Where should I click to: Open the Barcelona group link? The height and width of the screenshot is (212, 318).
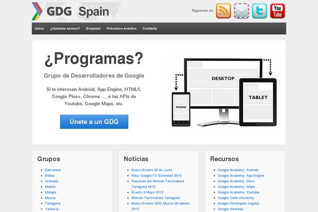click(52, 170)
